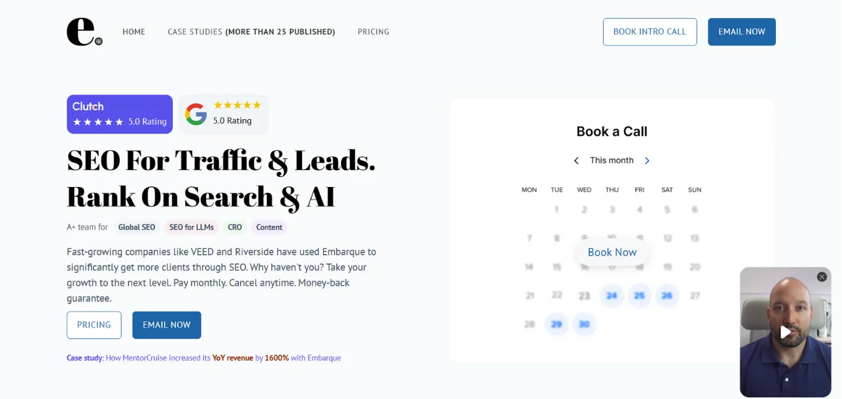Click the Email Now button in header
Screen dimensions: 842x399
pyautogui.click(x=741, y=32)
